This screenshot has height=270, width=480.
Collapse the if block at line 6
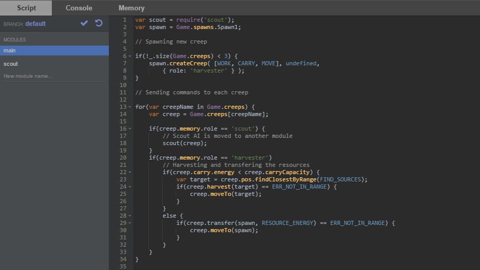coord(130,56)
